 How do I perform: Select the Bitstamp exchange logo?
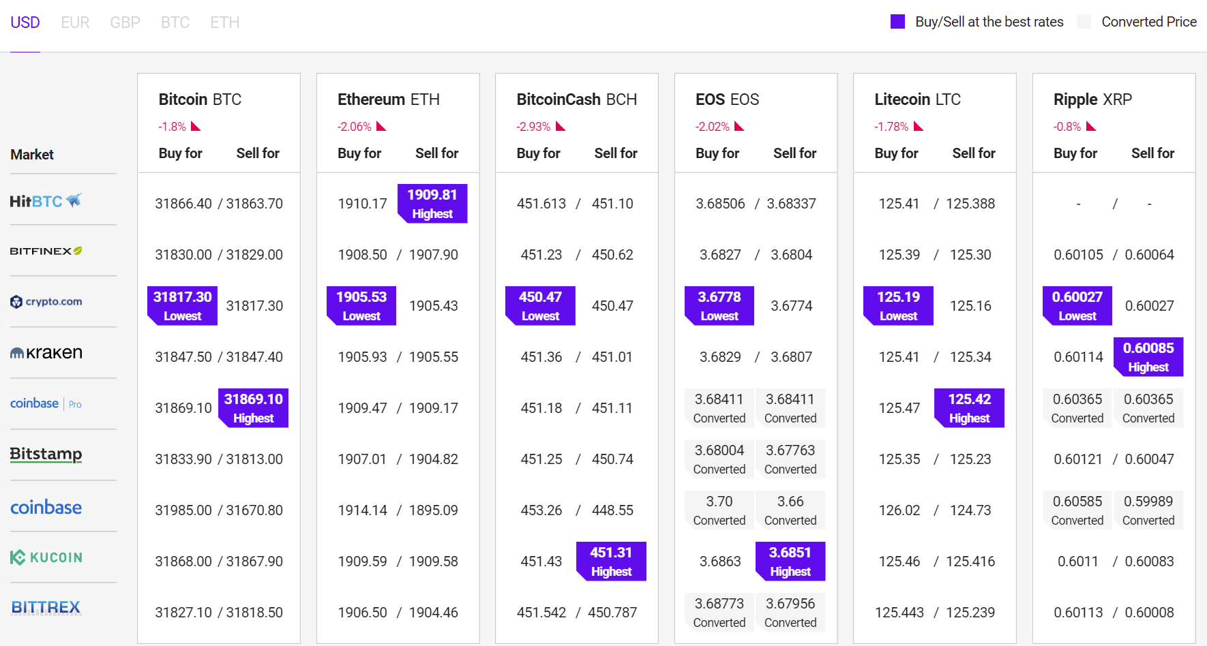(46, 455)
